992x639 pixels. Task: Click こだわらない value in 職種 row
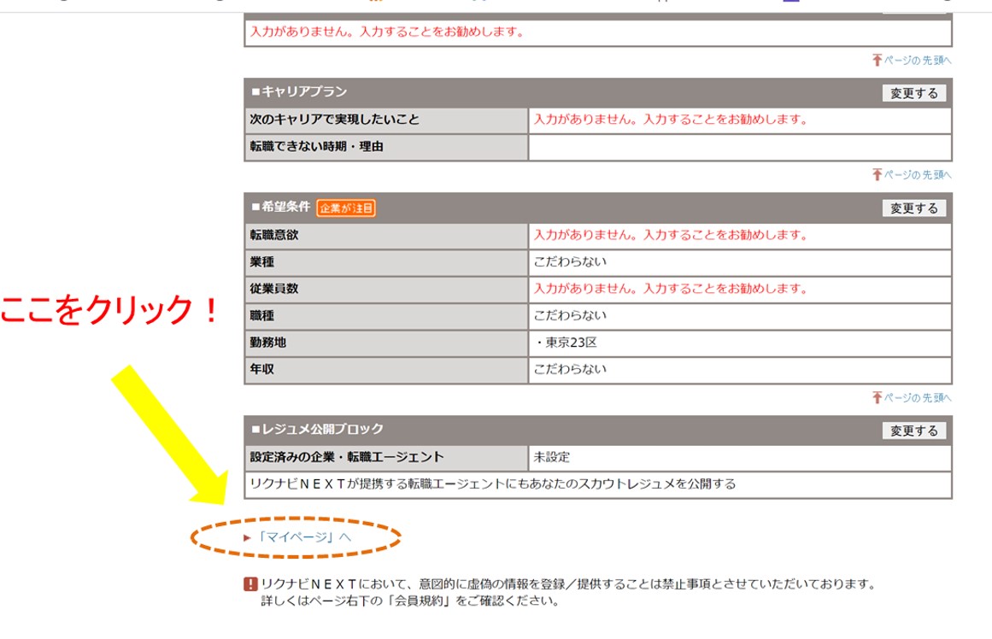[570, 316]
